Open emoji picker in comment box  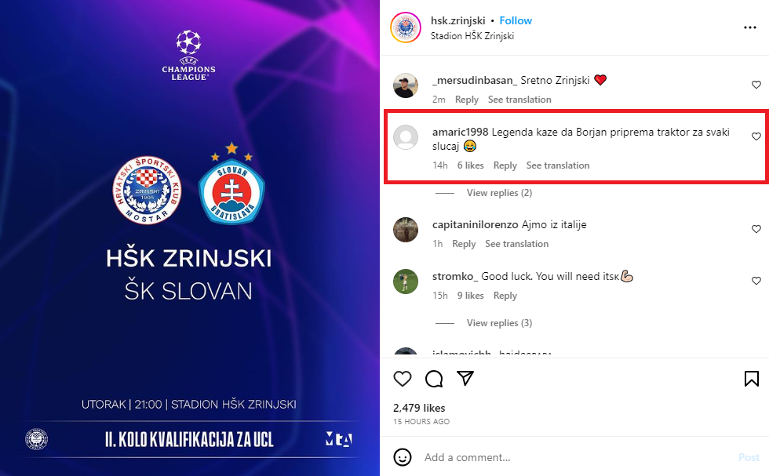click(x=402, y=457)
